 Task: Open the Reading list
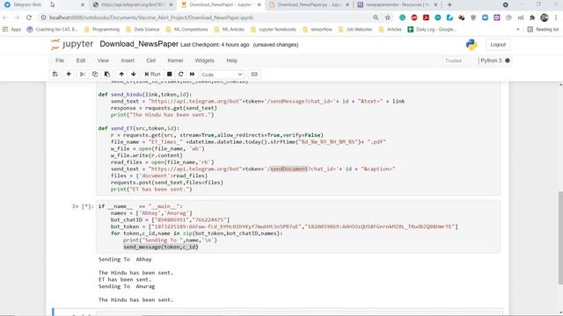[543, 29]
